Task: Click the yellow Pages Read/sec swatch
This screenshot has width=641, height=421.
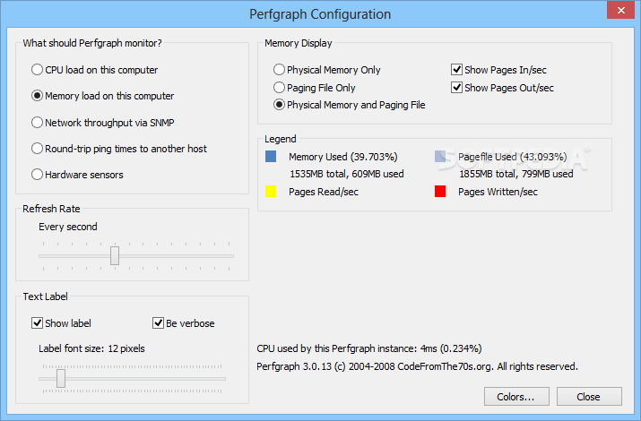Action: tap(271, 192)
